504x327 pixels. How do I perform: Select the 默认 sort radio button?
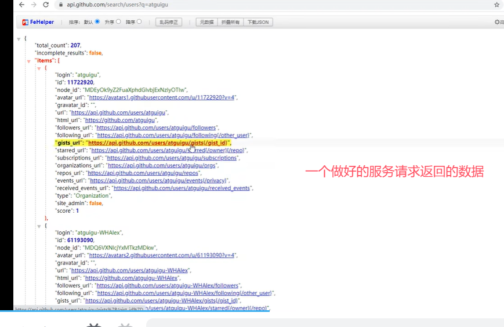click(x=97, y=21)
